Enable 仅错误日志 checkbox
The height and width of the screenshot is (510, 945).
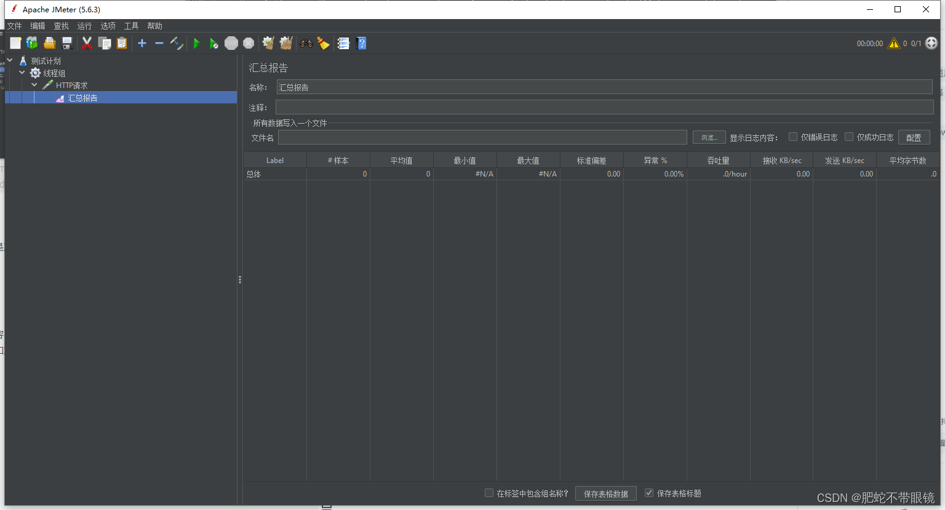(793, 137)
